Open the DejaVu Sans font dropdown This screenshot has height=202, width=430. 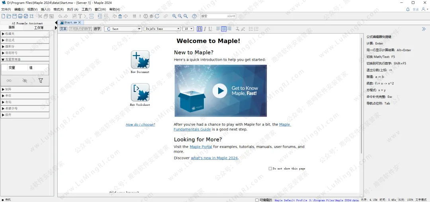(x=162, y=29)
